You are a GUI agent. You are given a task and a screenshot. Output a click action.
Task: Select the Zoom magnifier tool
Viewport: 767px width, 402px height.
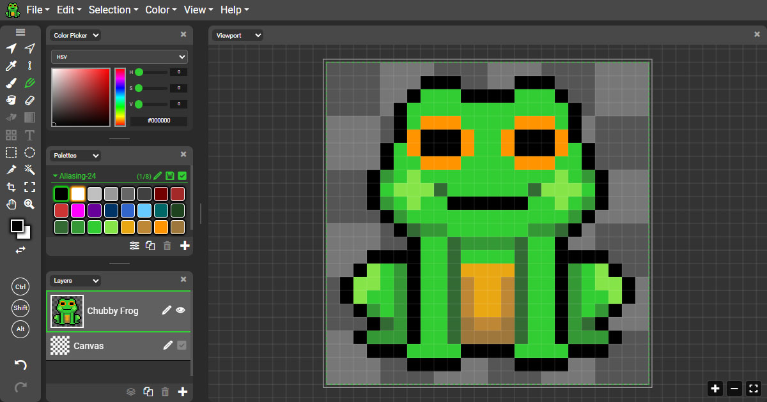click(x=29, y=204)
